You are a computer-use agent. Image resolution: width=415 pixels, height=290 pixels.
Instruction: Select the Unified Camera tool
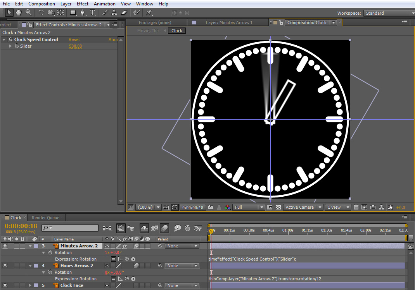tap(51, 12)
